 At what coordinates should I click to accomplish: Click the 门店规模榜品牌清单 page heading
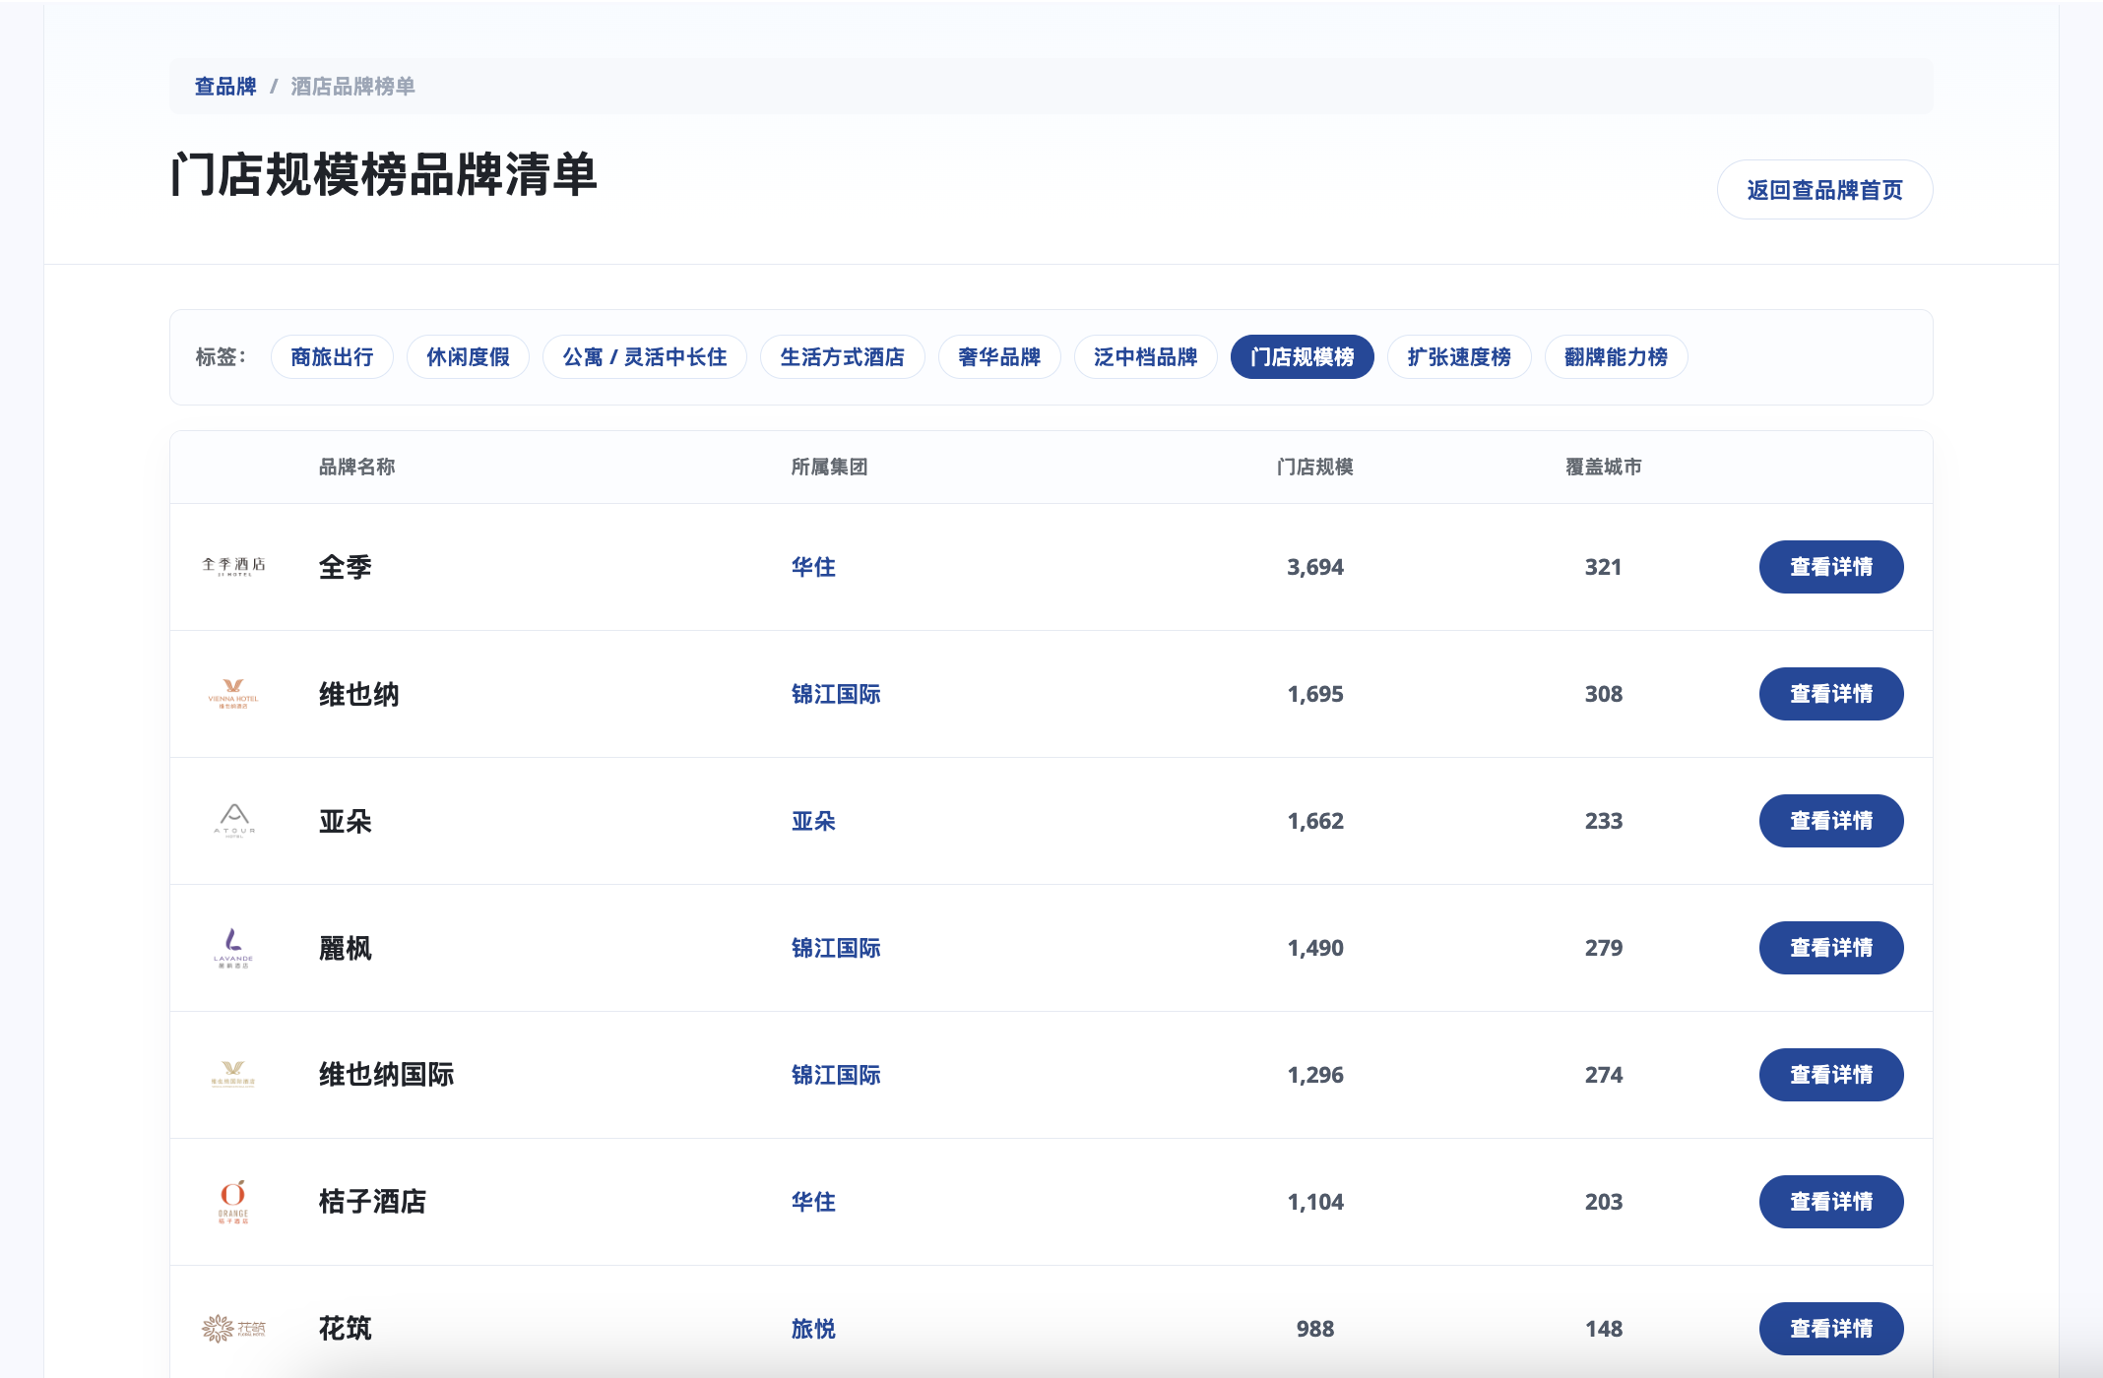point(384,175)
